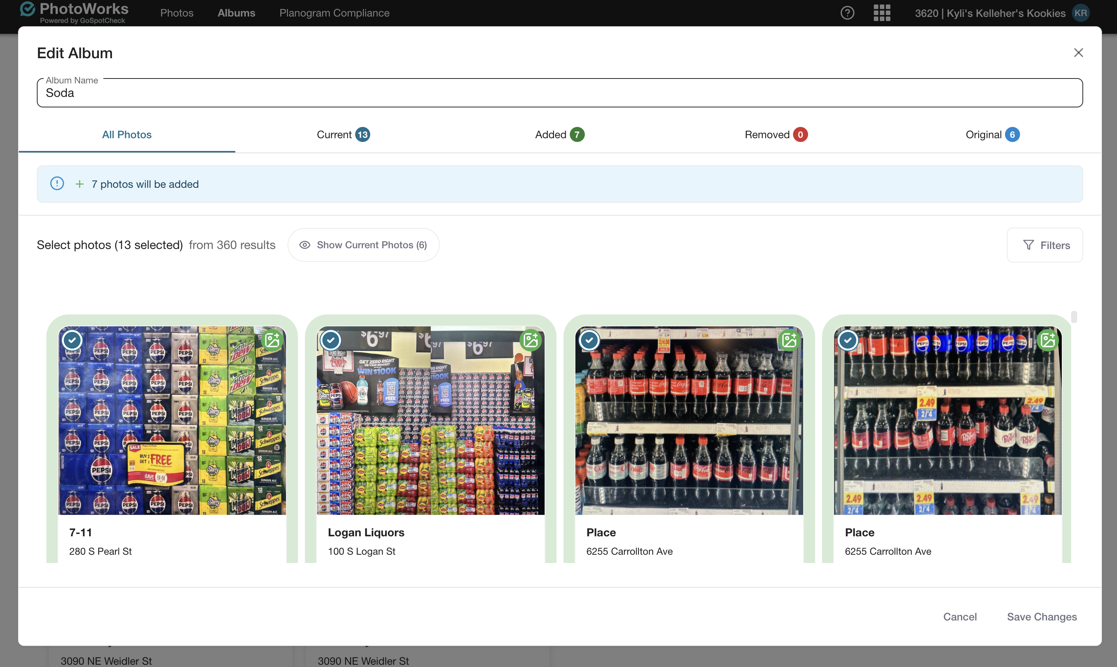Click the added-photo badge on the Coca-Cola Place photo
The height and width of the screenshot is (667, 1117).
click(x=789, y=340)
